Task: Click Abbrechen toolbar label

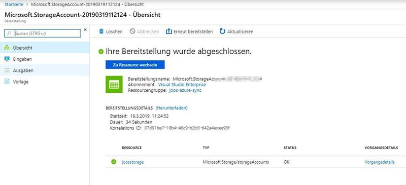Action: [x=148, y=31]
